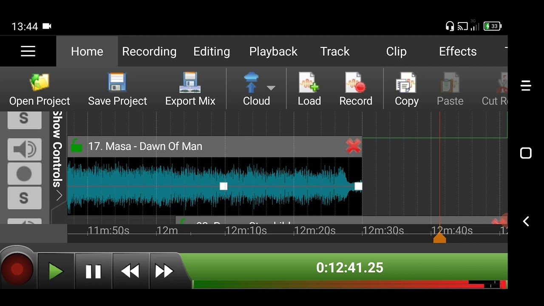
Task: Open the Track tab
Action: coord(335,51)
